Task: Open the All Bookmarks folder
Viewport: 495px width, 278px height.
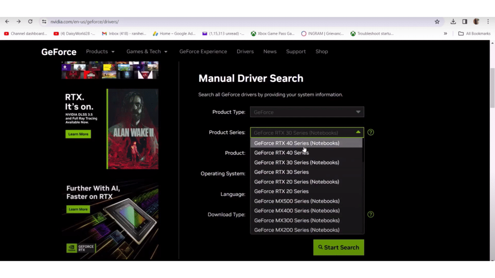Action: click(474, 33)
